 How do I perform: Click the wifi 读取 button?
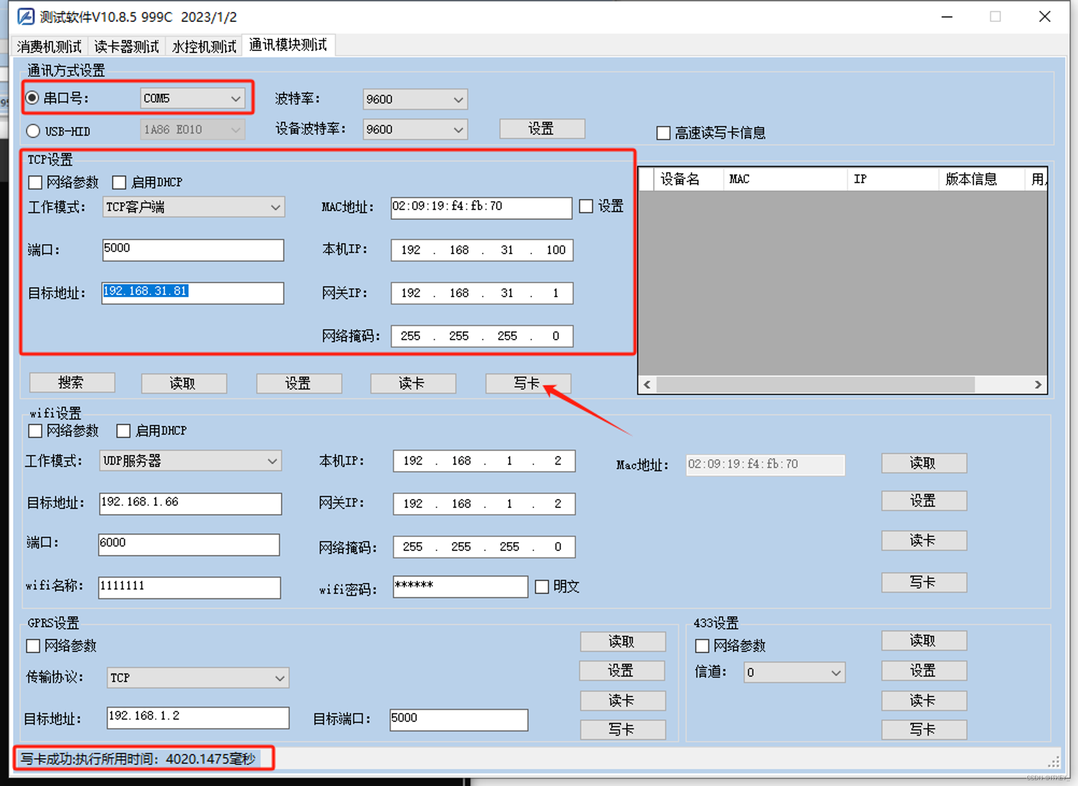click(x=924, y=463)
